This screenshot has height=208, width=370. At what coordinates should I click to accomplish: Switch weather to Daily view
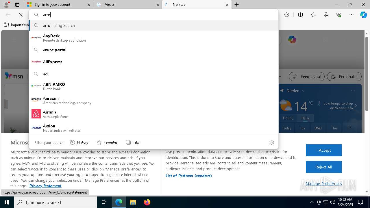tap(305, 118)
